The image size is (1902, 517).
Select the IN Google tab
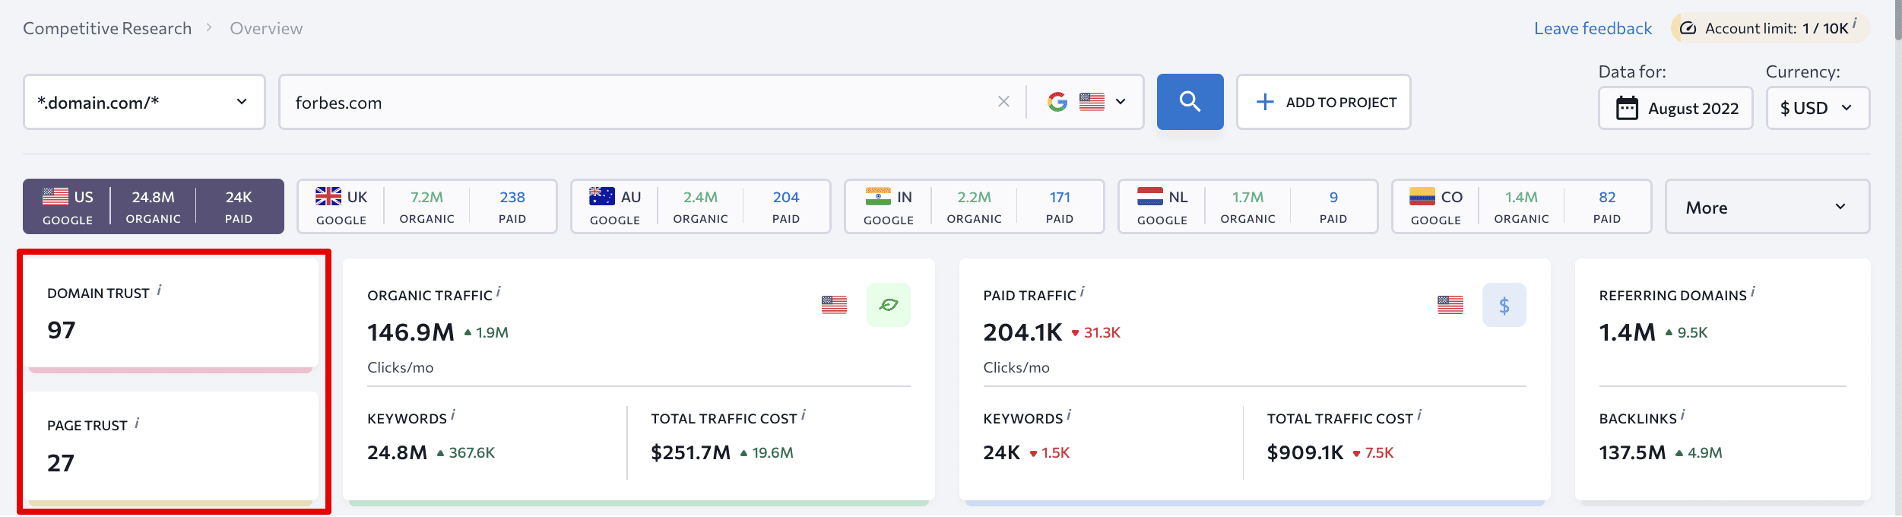[975, 207]
